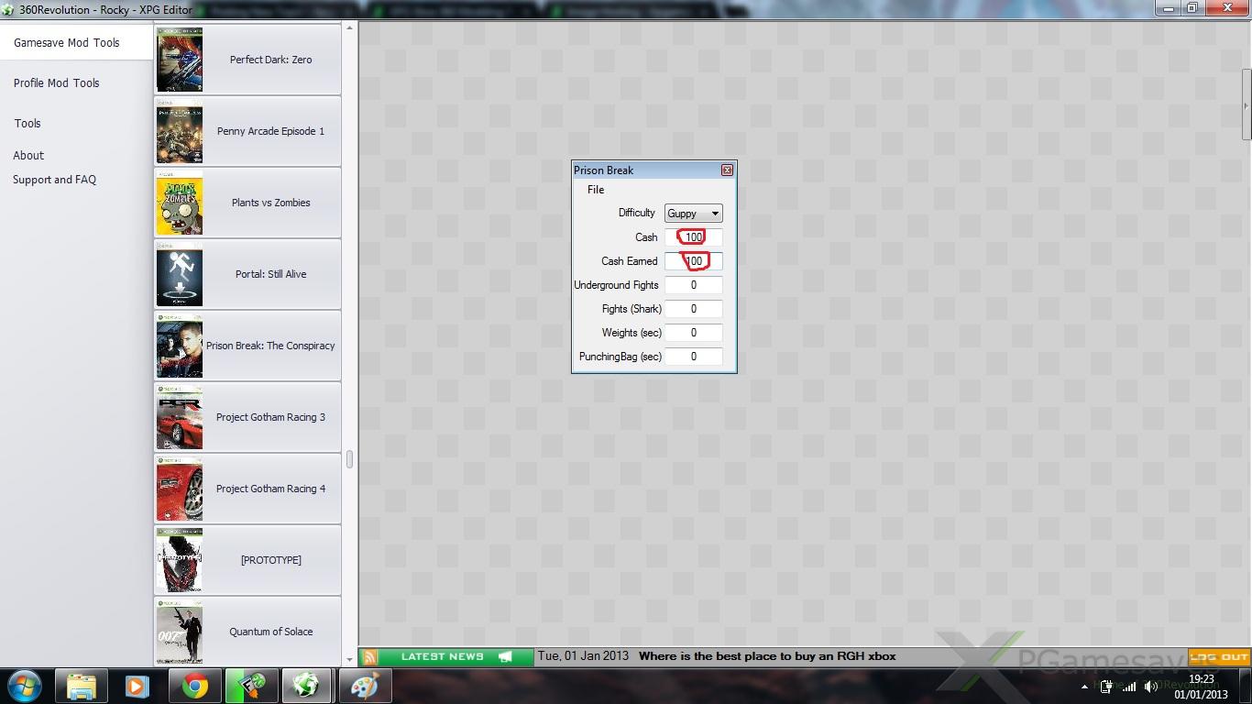Choose the Prison Break: The Conspiracy cover icon

click(180, 346)
